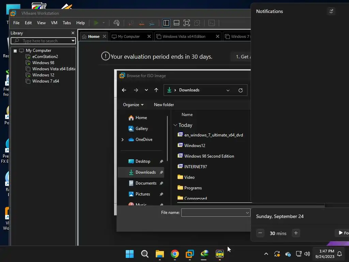Click the Windows Start button
349x262 pixels.
130,254
